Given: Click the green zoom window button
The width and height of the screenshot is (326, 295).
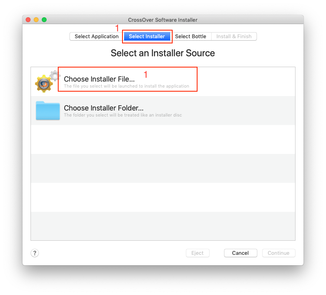Looking at the screenshot, I should click(x=44, y=20).
